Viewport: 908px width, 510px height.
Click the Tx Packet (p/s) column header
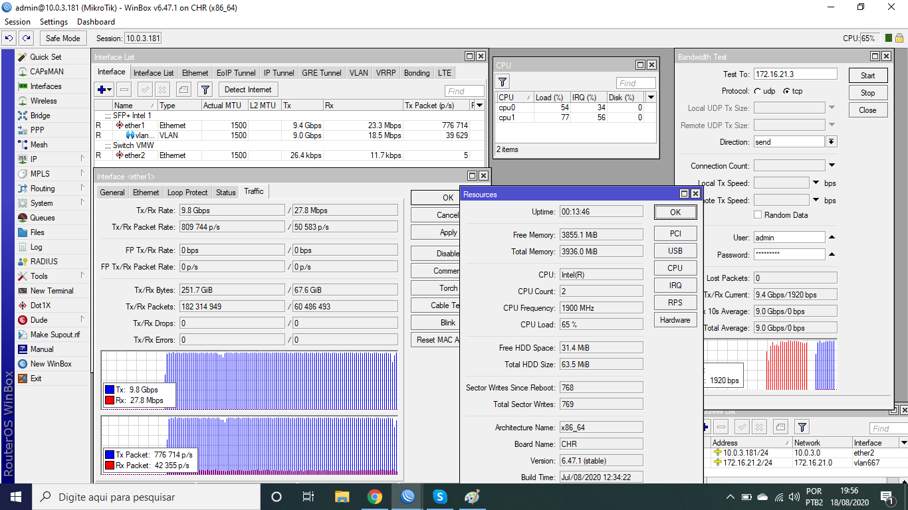click(x=436, y=106)
